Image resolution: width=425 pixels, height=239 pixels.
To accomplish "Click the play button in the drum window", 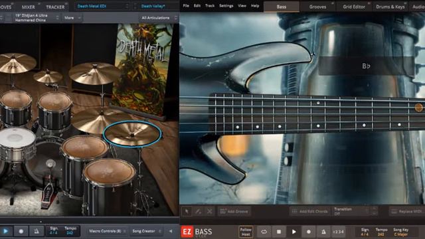I will [x=5, y=232].
